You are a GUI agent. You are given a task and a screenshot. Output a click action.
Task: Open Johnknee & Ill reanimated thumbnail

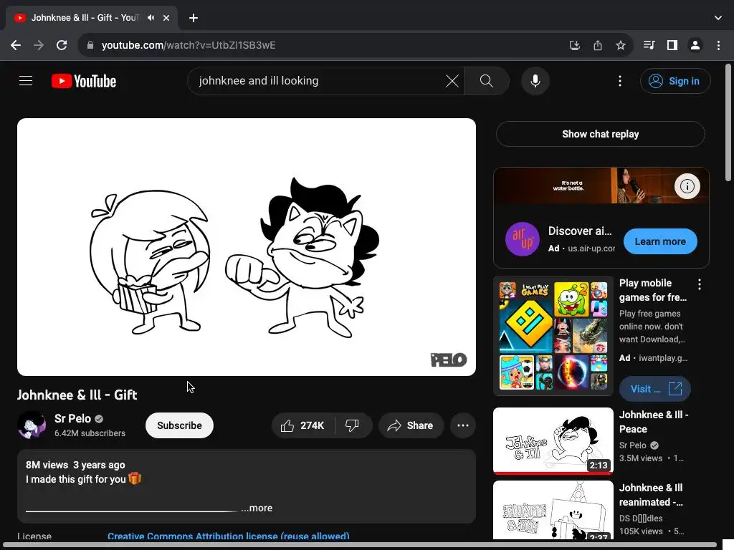coord(553,510)
